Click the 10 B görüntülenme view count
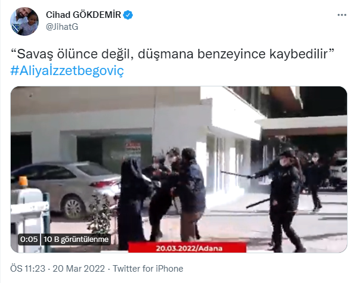This screenshot has height=283, width=353. click(x=76, y=239)
